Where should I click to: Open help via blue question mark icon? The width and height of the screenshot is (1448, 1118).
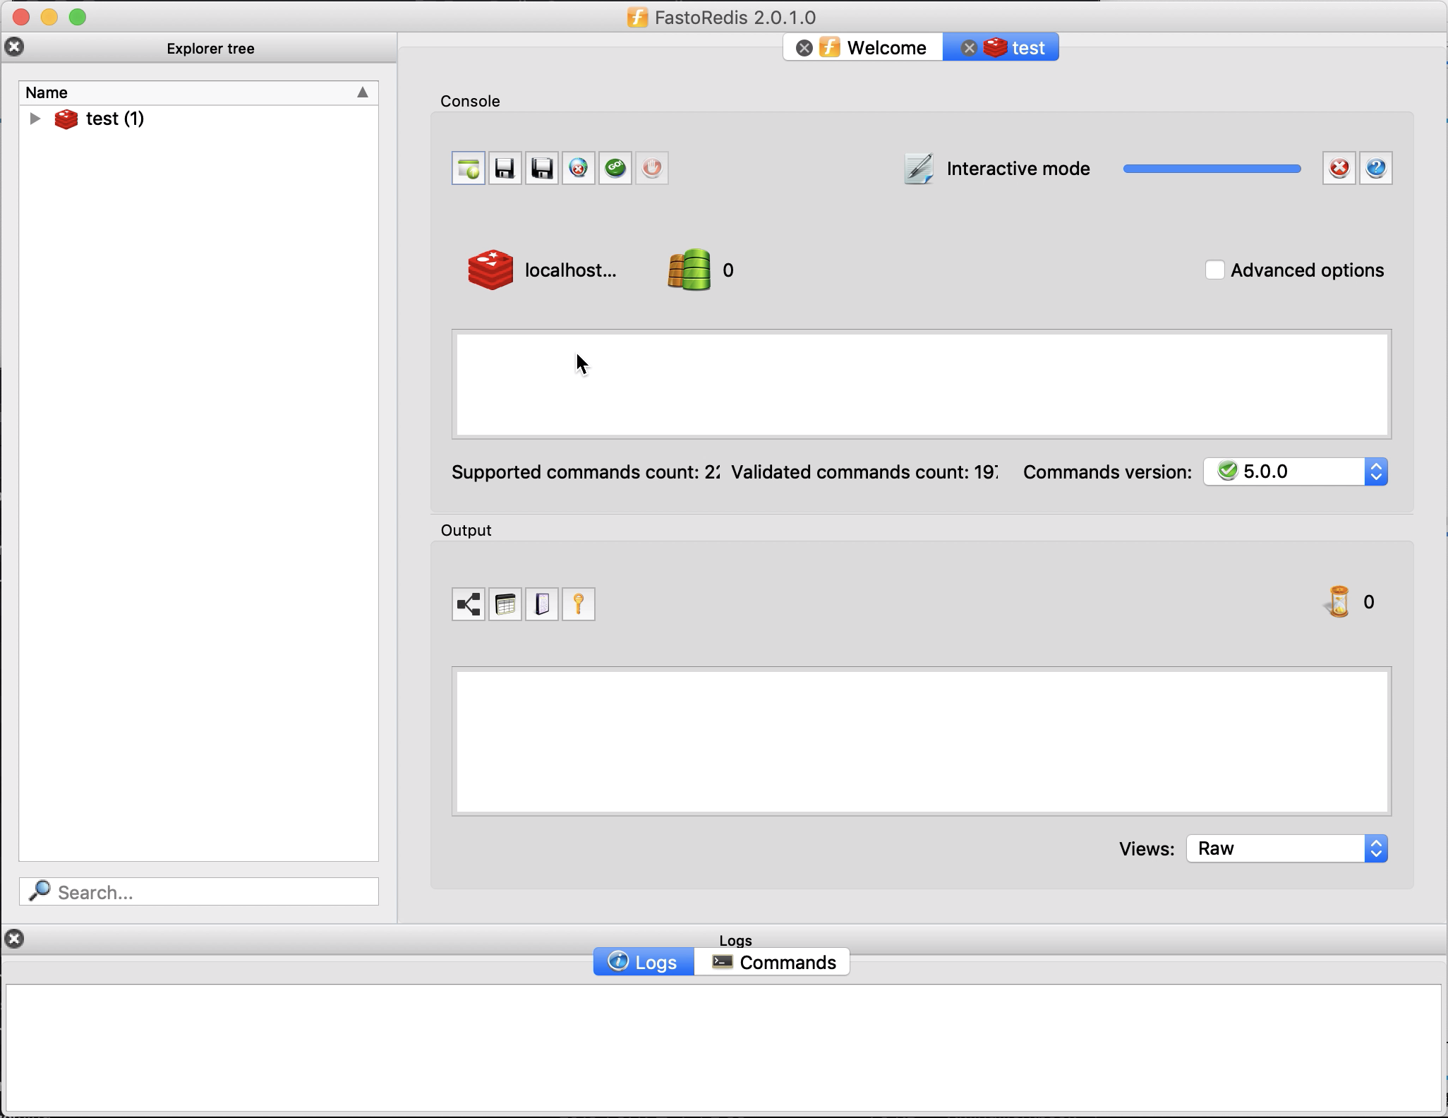click(x=1376, y=168)
